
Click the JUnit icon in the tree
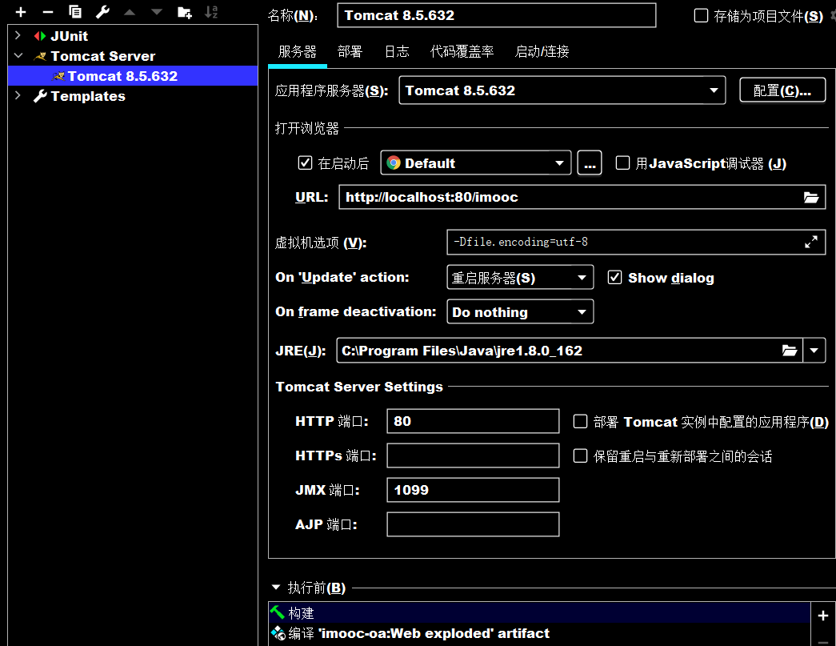(x=40, y=36)
